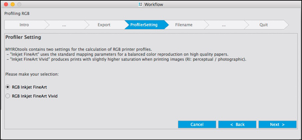Image resolution: width=302 pixels, height=140 pixels.
Task: Click the Profiling RGB label
Action: point(17,14)
